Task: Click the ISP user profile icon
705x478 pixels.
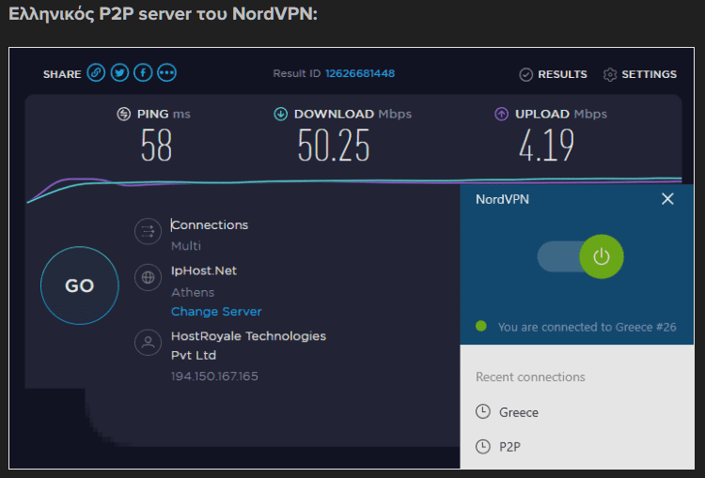Action: tap(148, 343)
